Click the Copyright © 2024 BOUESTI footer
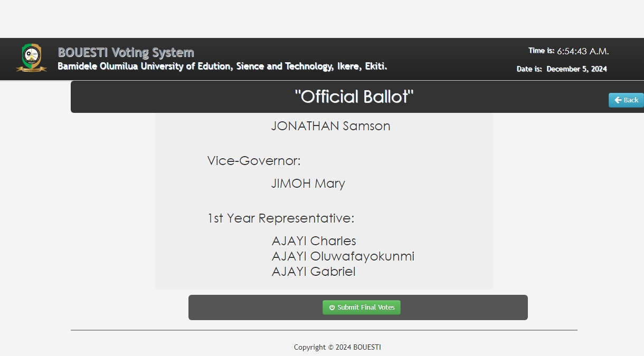This screenshot has height=356, width=644. point(337,347)
